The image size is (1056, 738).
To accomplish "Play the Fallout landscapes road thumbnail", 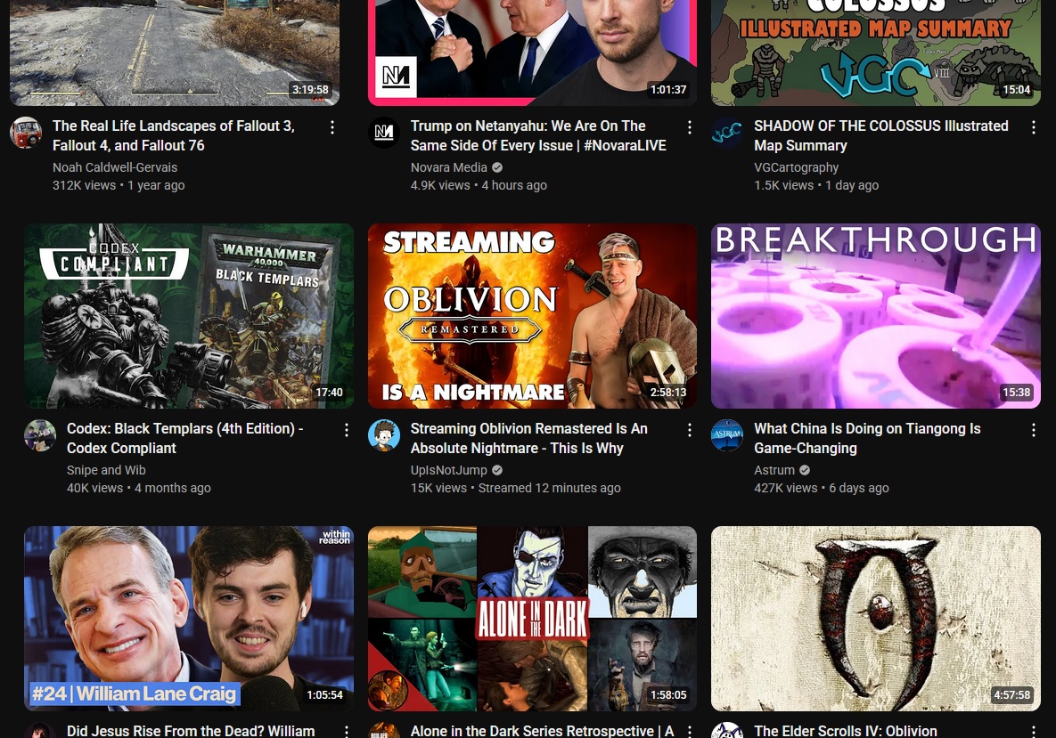I will [x=175, y=53].
